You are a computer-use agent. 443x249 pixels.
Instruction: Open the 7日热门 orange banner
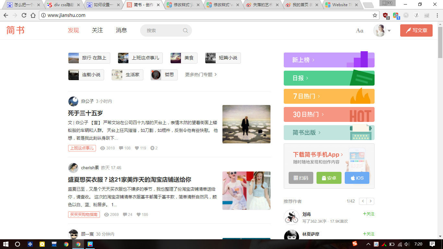pyautogui.click(x=329, y=96)
